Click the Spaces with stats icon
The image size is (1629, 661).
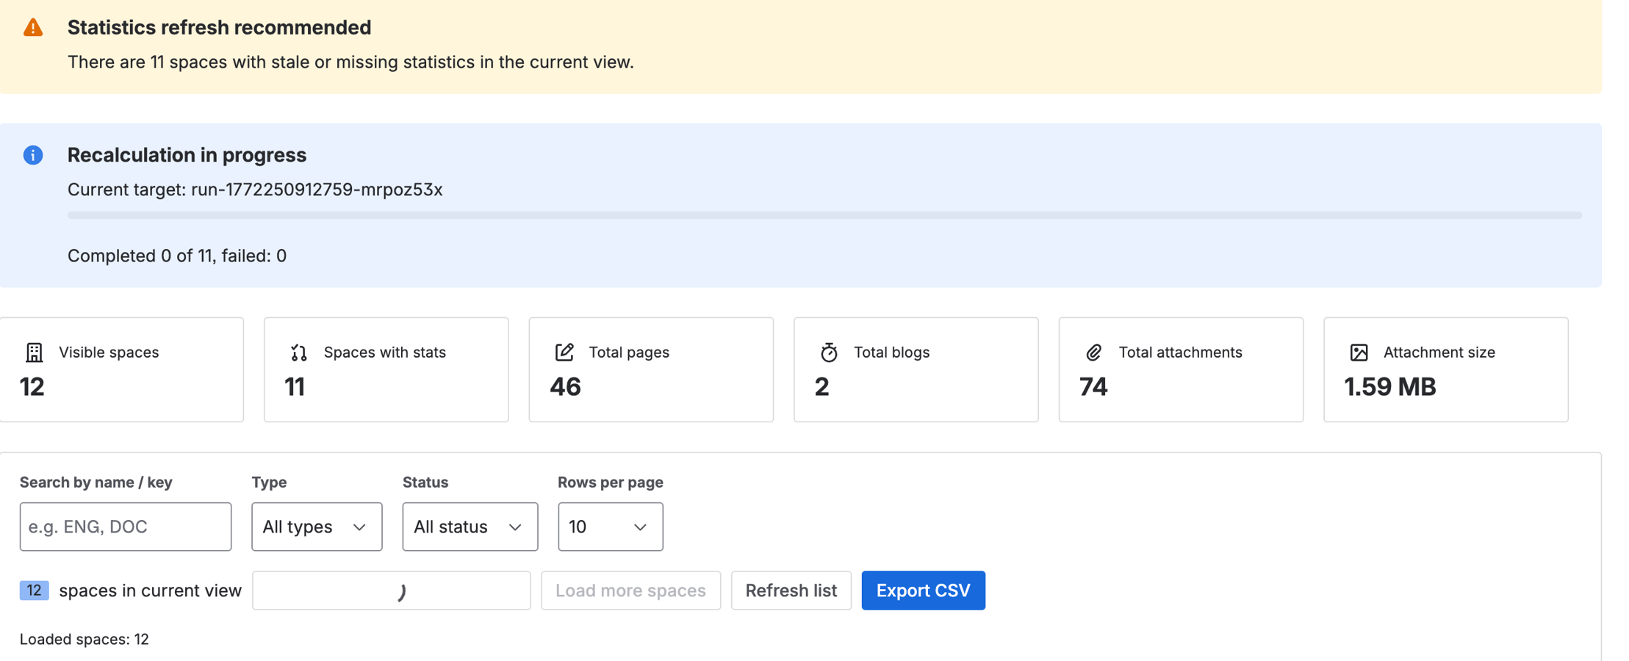pos(299,352)
